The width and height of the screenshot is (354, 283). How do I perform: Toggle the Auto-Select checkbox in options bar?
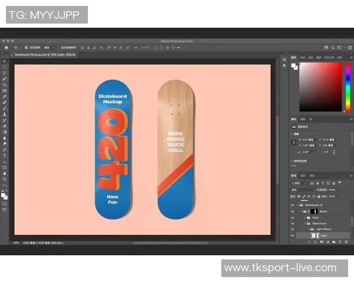(25, 47)
